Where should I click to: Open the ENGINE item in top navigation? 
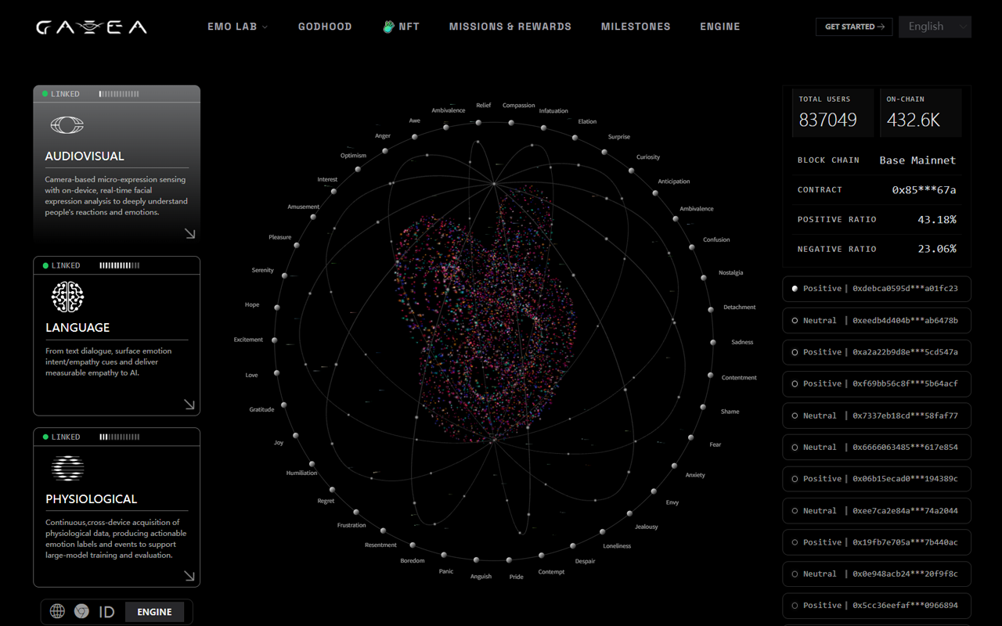pyautogui.click(x=720, y=27)
